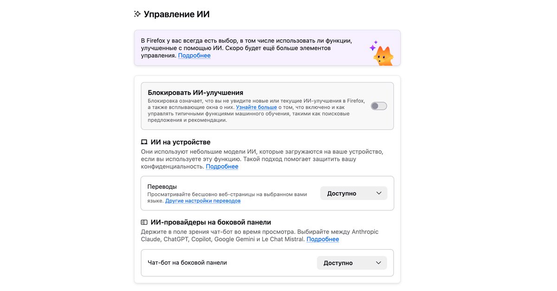Enable the "Блокировать ИИ-улучшения" toggle switch
The width and height of the screenshot is (557, 291).
point(378,106)
